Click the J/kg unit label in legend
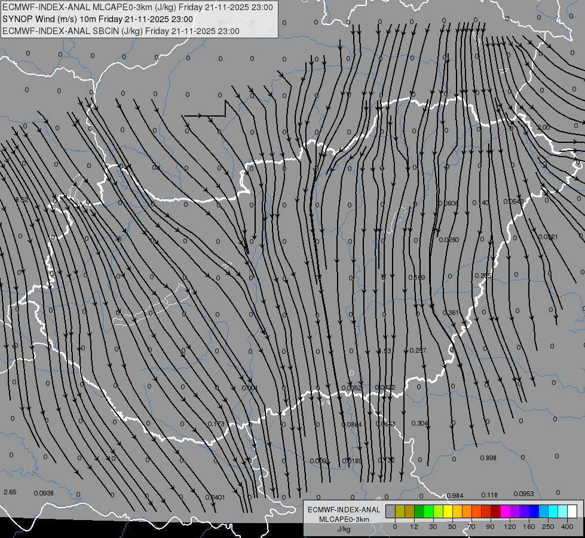This screenshot has height=538, width=585. (344, 529)
